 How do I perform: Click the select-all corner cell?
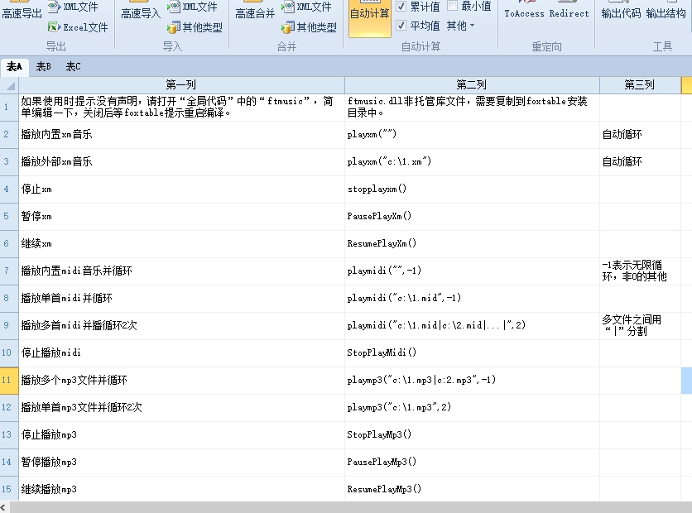(x=9, y=84)
